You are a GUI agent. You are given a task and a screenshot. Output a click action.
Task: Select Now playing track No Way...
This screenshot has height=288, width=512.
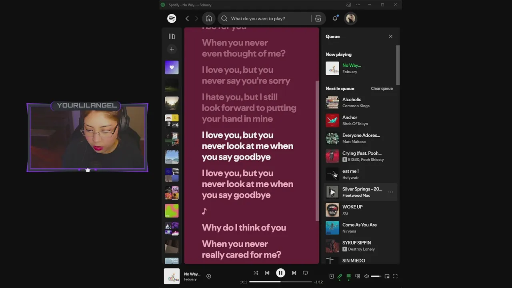click(x=352, y=65)
